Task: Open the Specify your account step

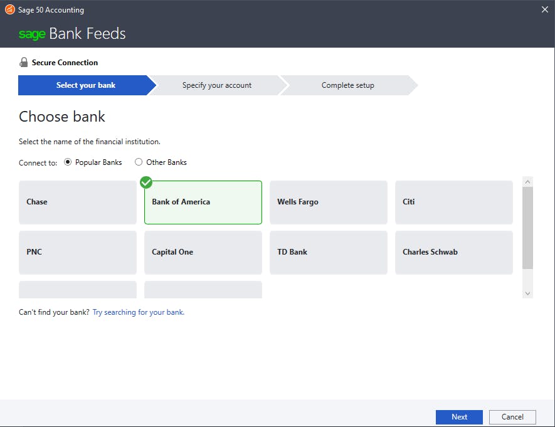Action: [216, 85]
